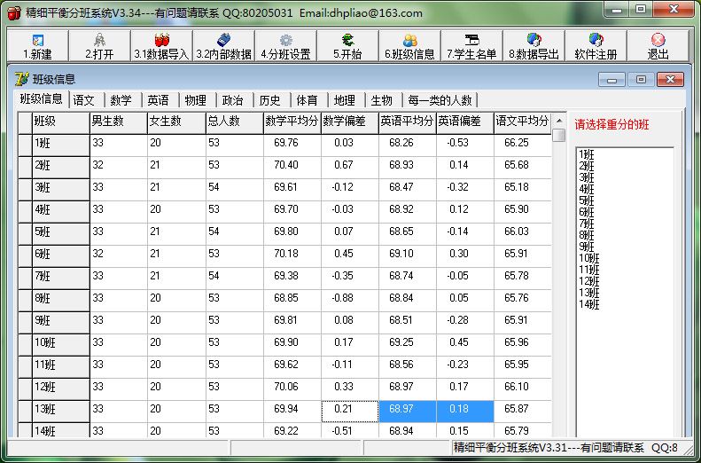Click the table's vertical scrollbar thumb
Screen dimensions: 701x463
click(558, 136)
